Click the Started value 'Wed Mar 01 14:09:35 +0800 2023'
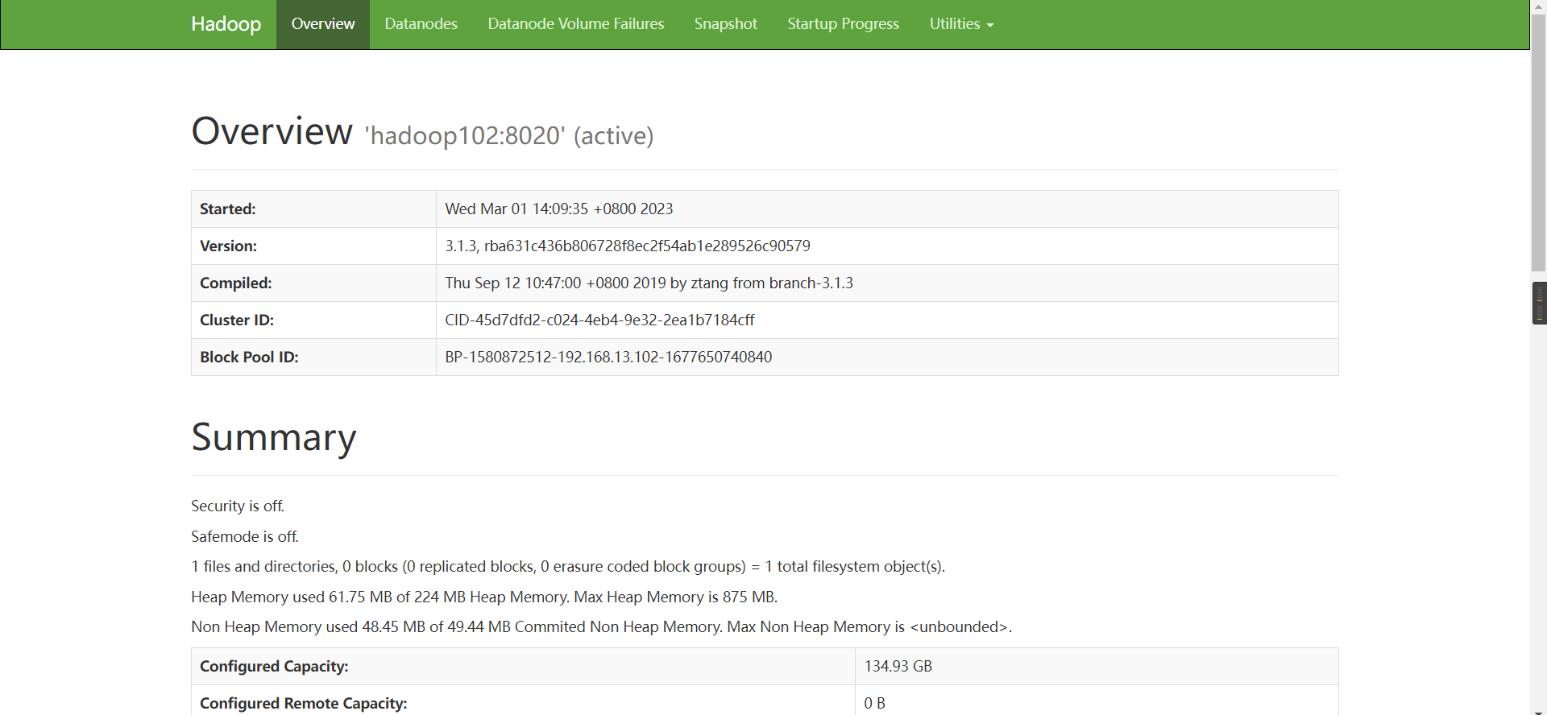 559,209
